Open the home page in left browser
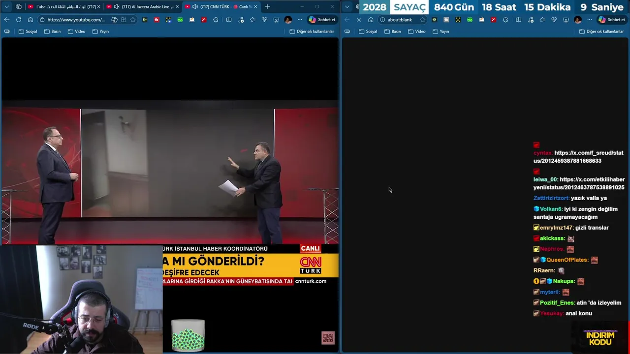 click(x=30, y=20)
